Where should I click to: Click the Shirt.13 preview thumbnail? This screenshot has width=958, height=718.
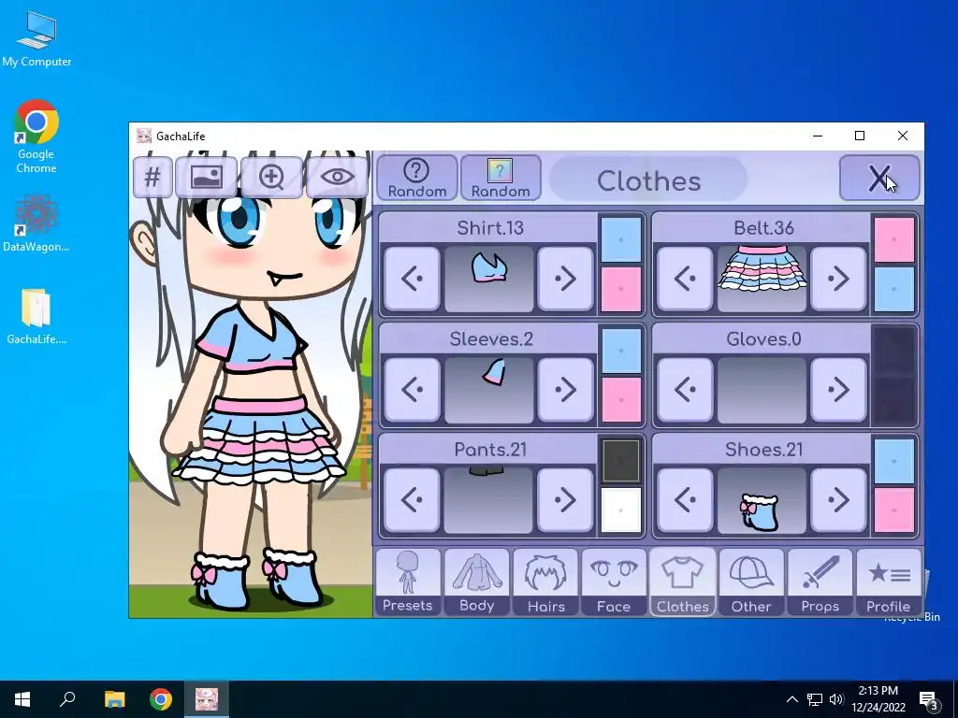pyautogui.click(x=488, y=279)
